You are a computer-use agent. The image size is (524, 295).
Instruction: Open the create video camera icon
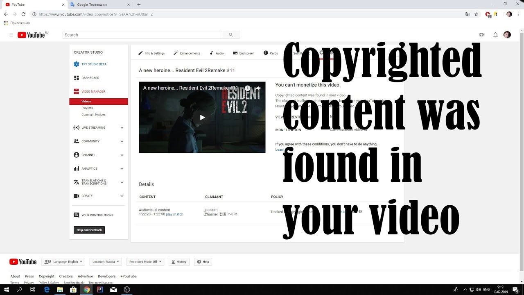pyautogui.click(x=482, y=35)
